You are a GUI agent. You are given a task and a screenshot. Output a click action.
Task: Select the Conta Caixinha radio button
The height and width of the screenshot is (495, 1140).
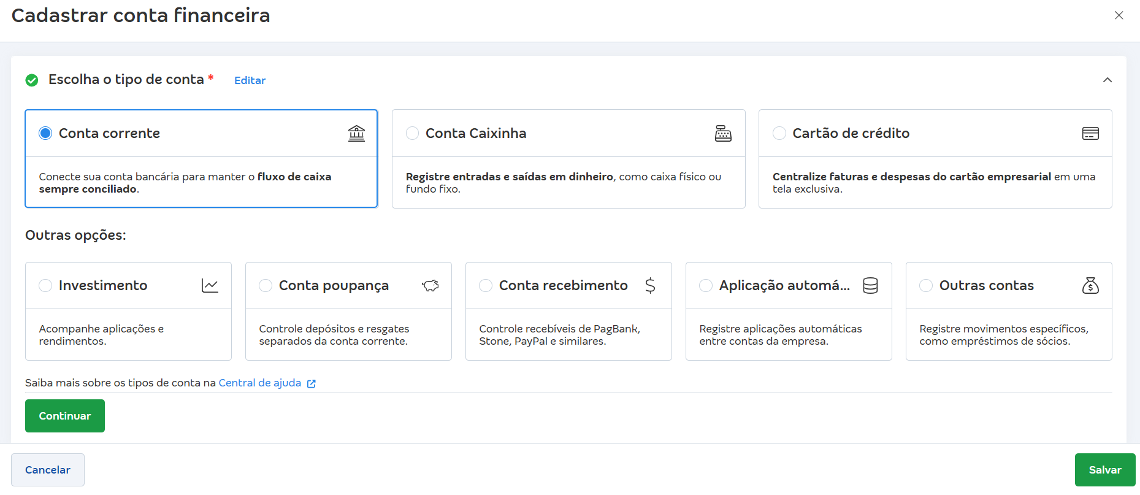coord(413,133)
